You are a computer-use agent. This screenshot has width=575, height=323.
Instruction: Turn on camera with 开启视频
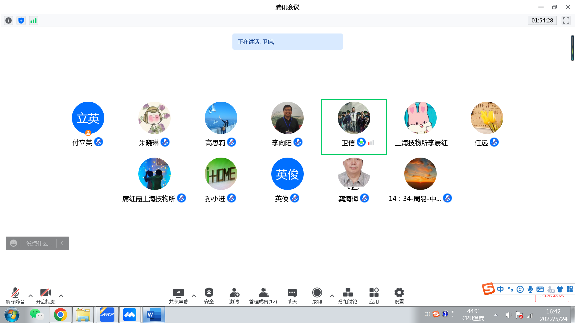(46, 296)
